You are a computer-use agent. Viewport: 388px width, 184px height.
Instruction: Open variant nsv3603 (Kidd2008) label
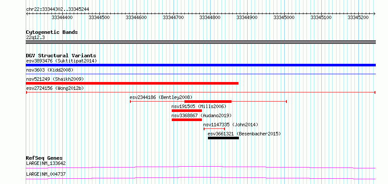(50, 70)
